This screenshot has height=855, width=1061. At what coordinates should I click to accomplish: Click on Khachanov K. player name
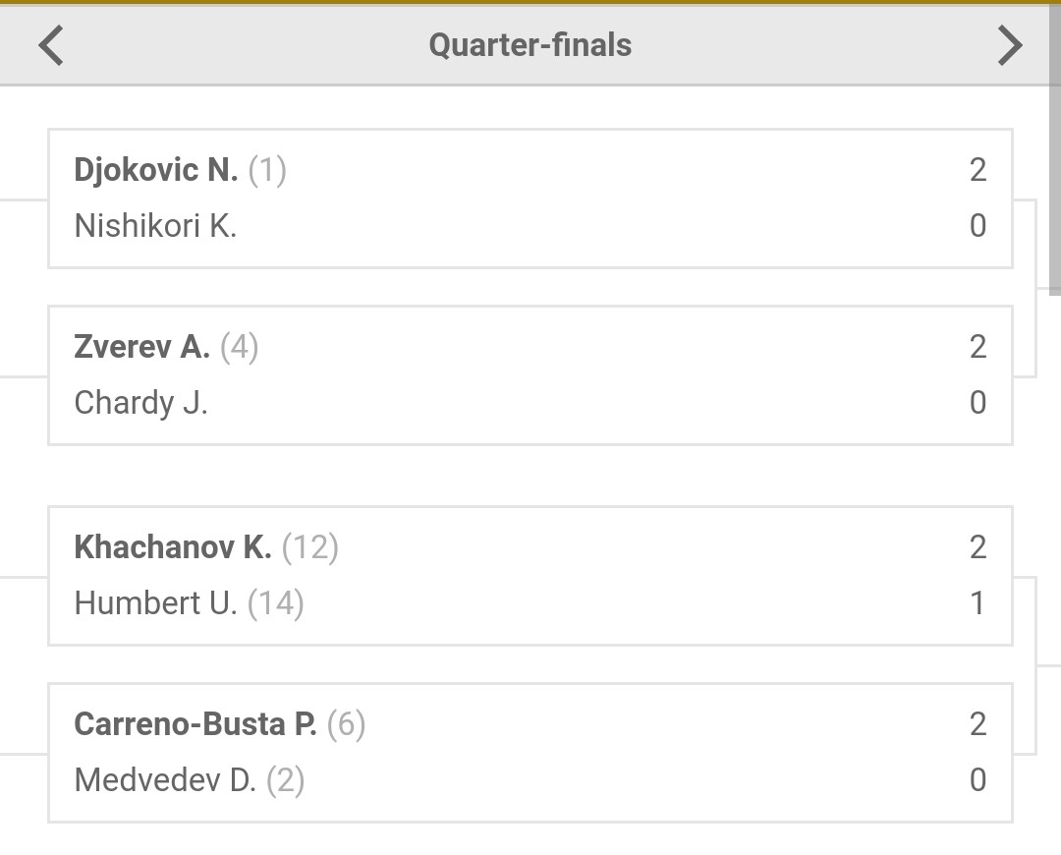point(173,547)
